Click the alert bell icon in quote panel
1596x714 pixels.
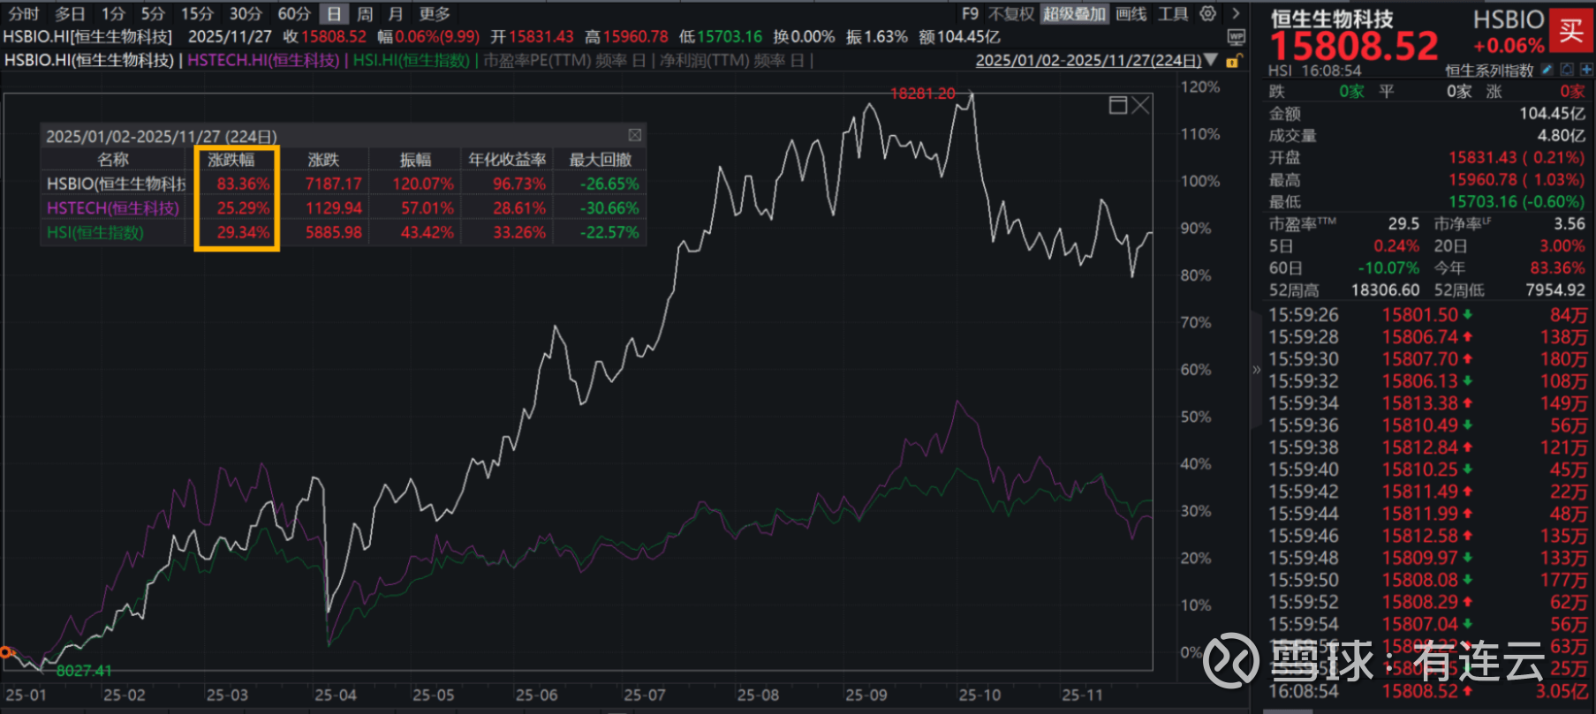pos(1567,70)
